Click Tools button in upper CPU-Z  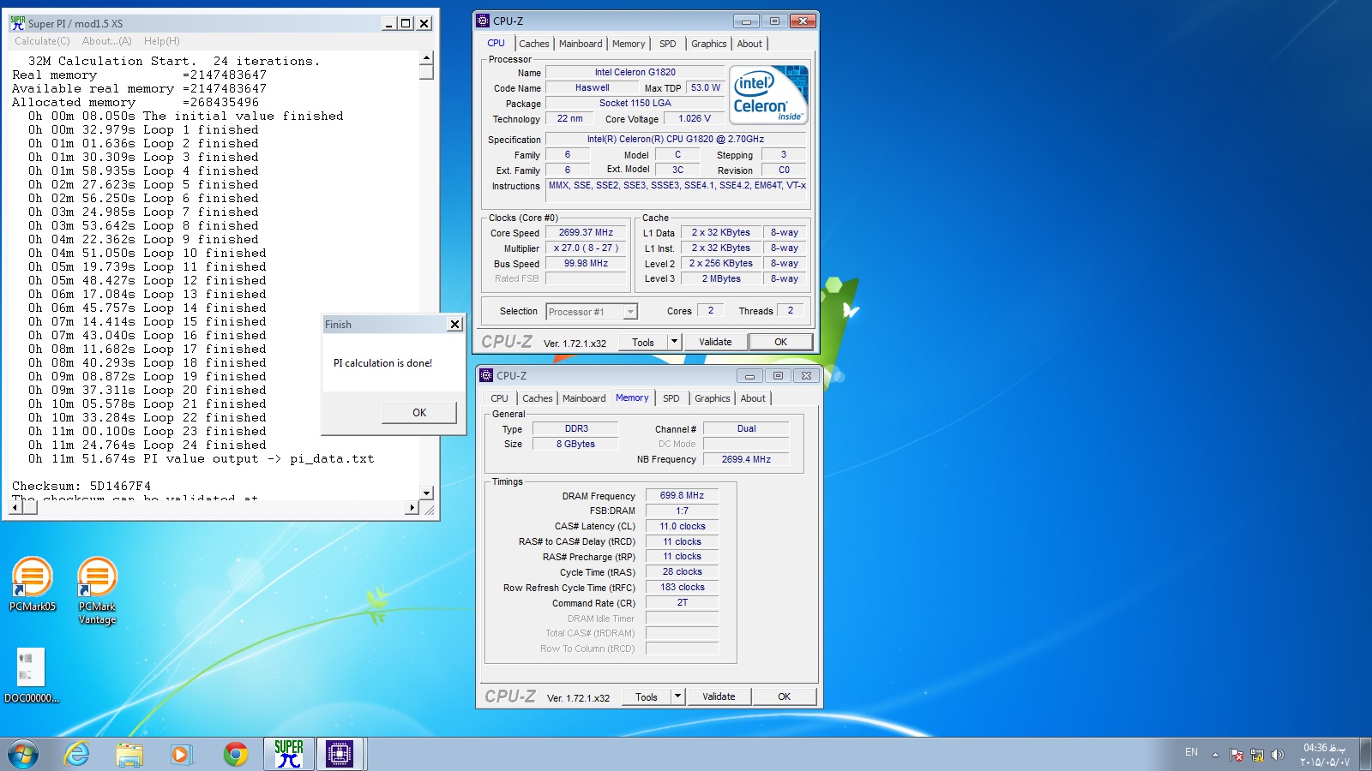tap(643, 342)
